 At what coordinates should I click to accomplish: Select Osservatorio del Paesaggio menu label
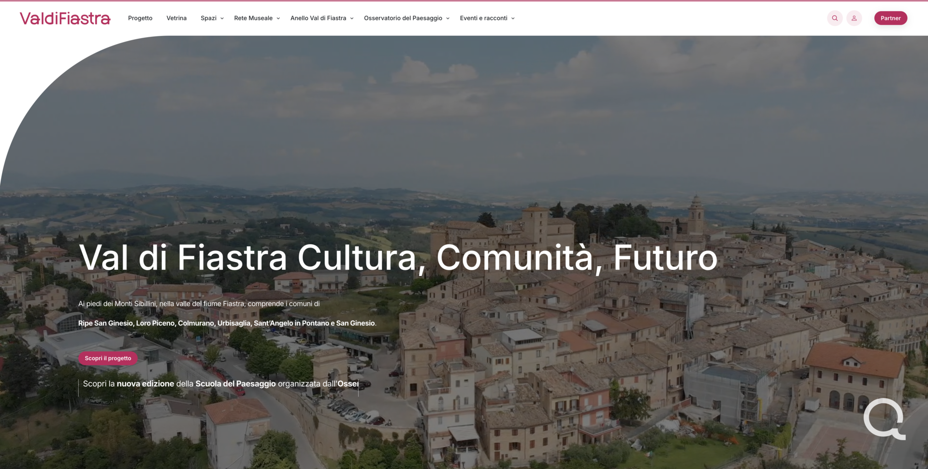403,18
